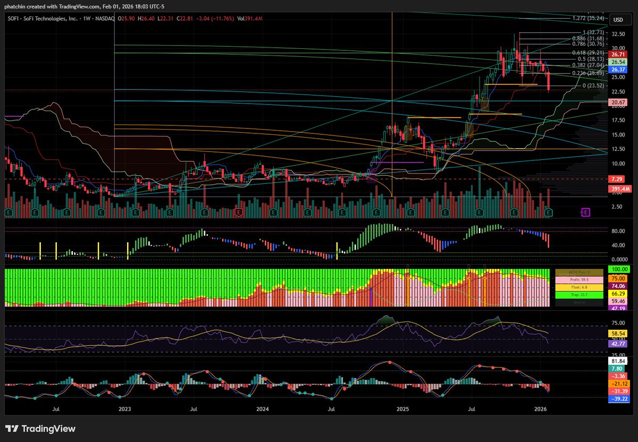
Task: Click the red −31.39 oscillator label
Action: click(619, 391)
